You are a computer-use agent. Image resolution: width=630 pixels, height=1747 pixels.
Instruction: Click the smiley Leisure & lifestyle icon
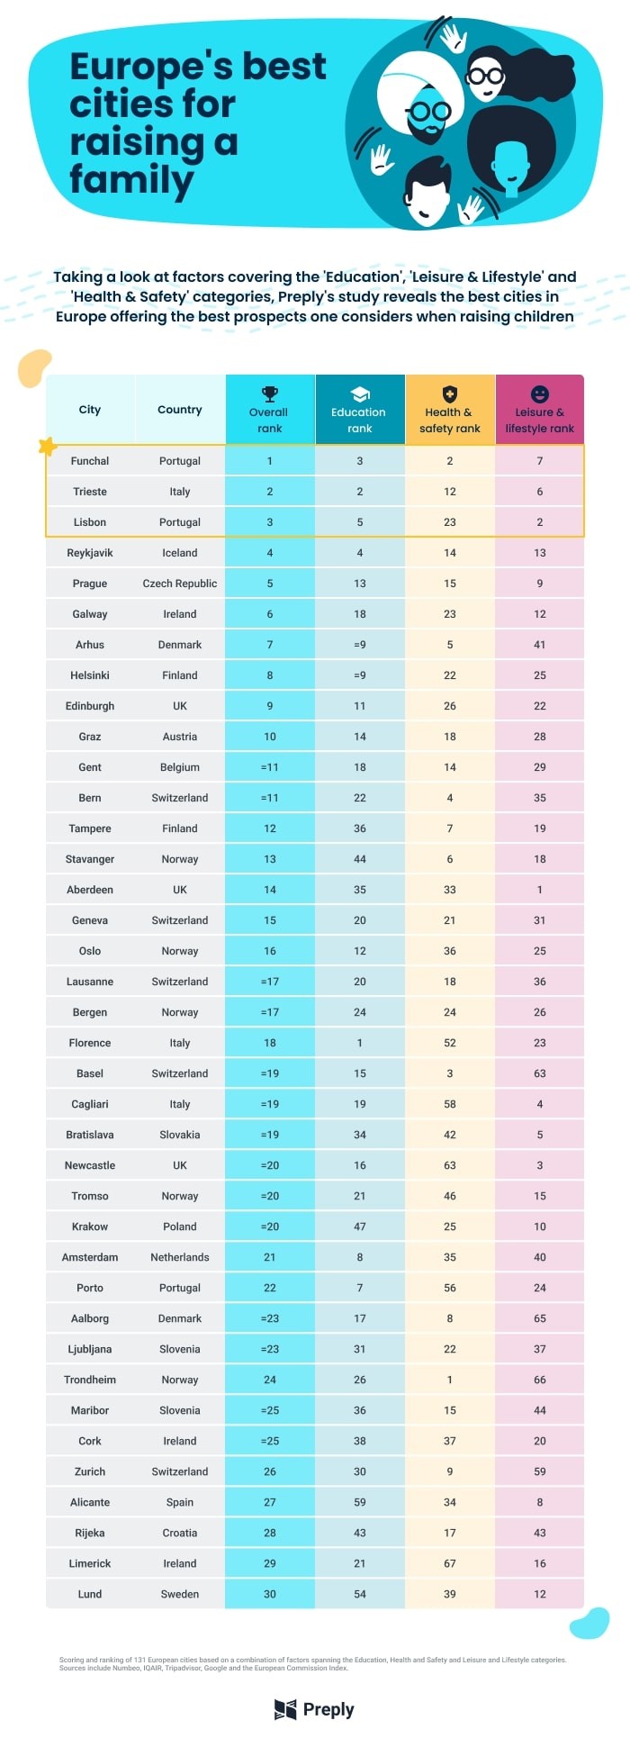point(540,394)
